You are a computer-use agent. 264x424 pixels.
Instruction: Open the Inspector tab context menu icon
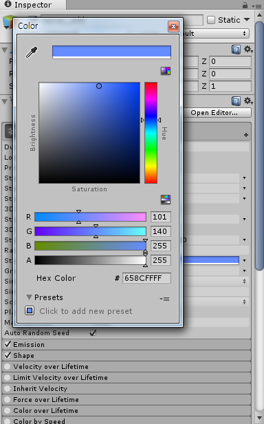point(256,6)
